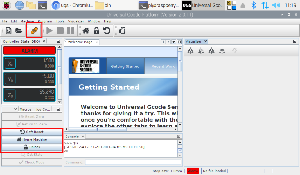Open the Window menu
Screen dimensions: 300x175
click(94, 21)
